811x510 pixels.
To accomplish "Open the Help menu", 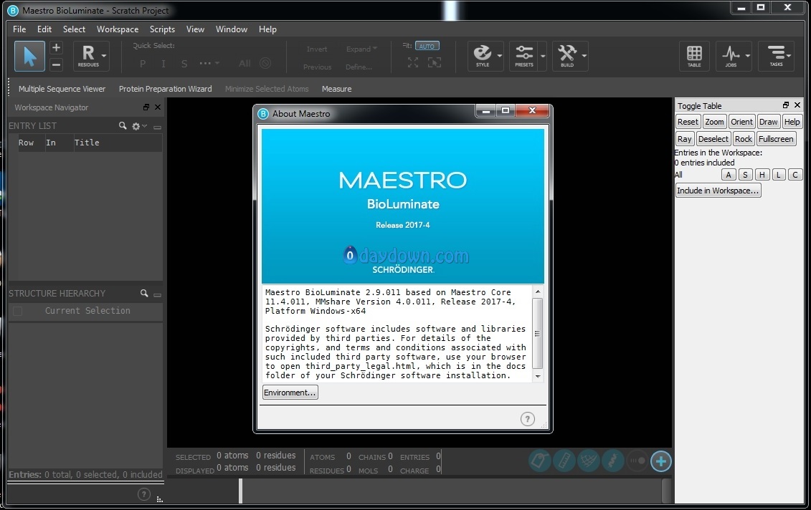I will pyautogui.click(x=267, y=29).
